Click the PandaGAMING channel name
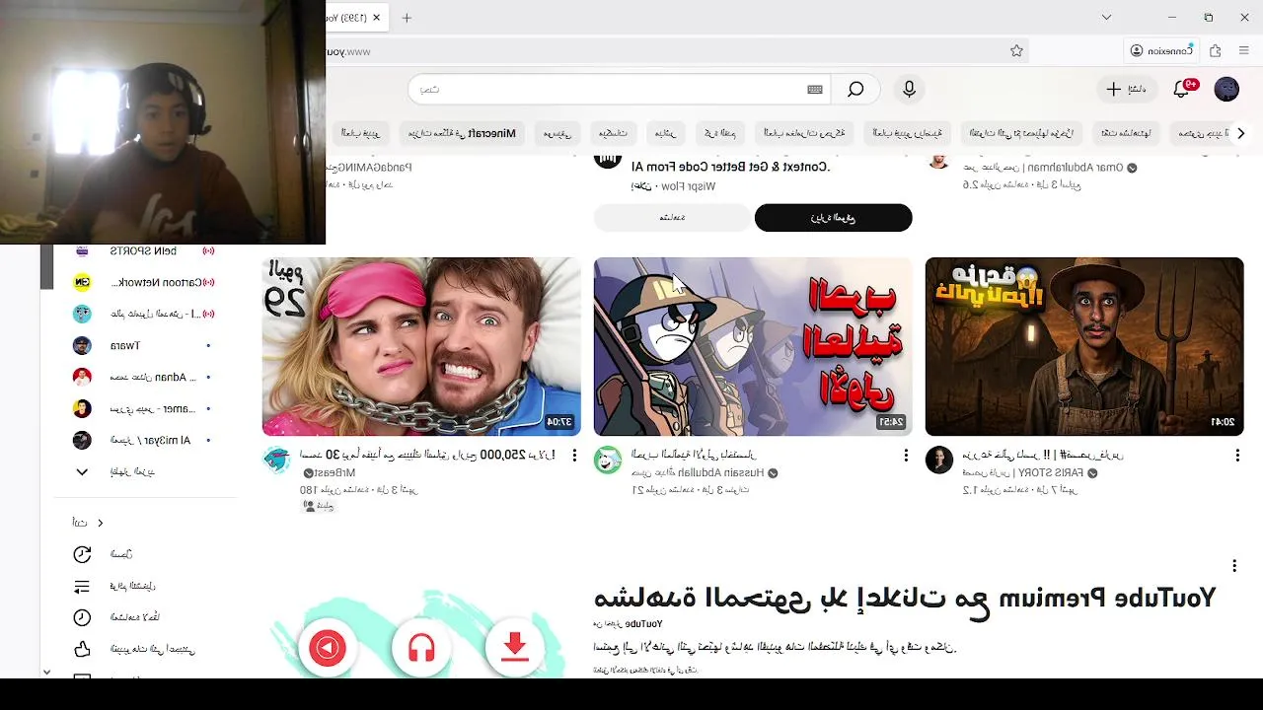Viewport: 1263px width, 710px height. [368, 167]
